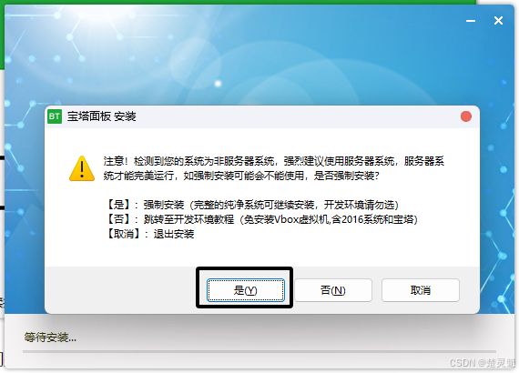The width and height of the screenshot is (519, 373).
Task: Click the CSDN watermark text
Action: tap(483, 363)
